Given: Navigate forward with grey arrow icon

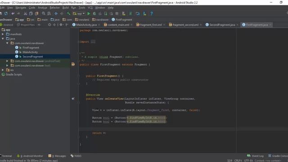Looking at the screenshot, I should [62, 13].
